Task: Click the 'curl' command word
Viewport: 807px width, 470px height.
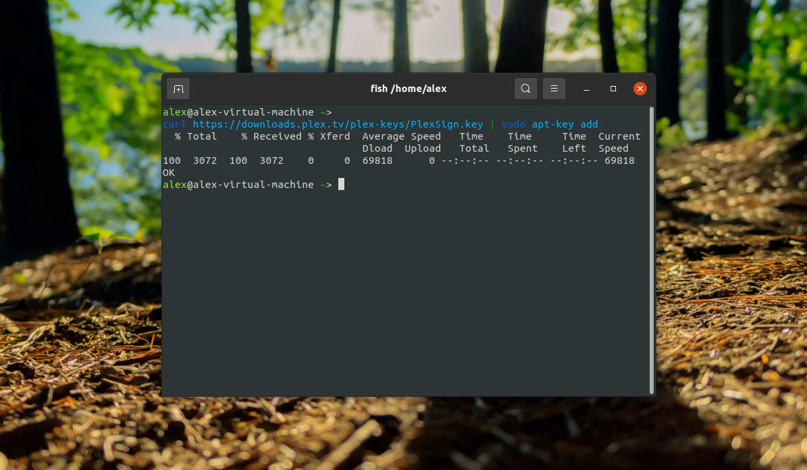Action: point(175,124)
